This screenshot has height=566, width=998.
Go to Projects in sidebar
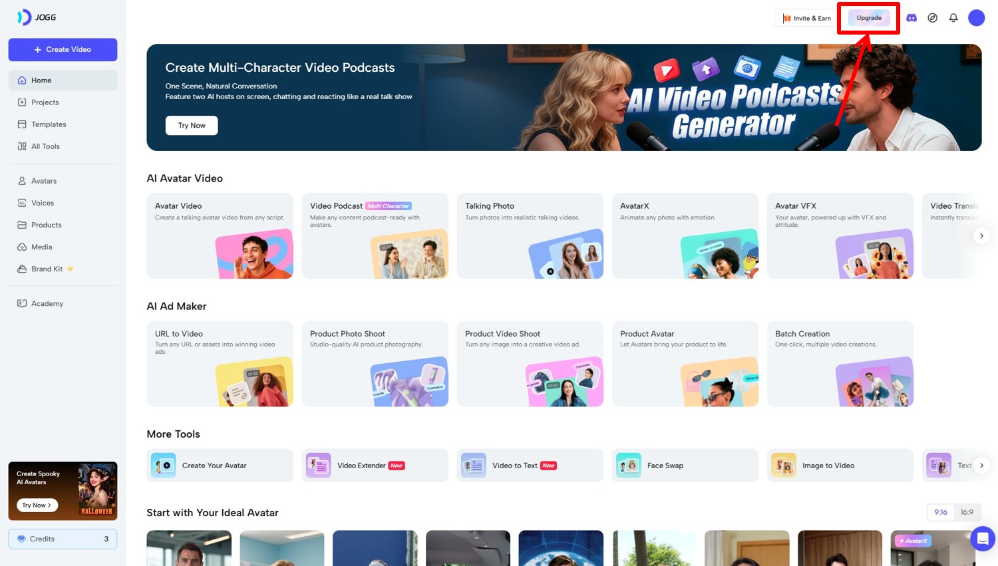click(x=45, y=102)
